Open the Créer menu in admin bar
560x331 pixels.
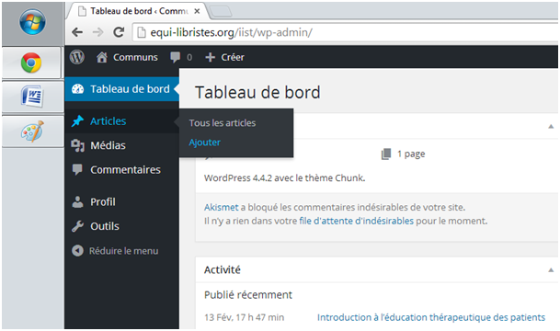coord(233,57)
